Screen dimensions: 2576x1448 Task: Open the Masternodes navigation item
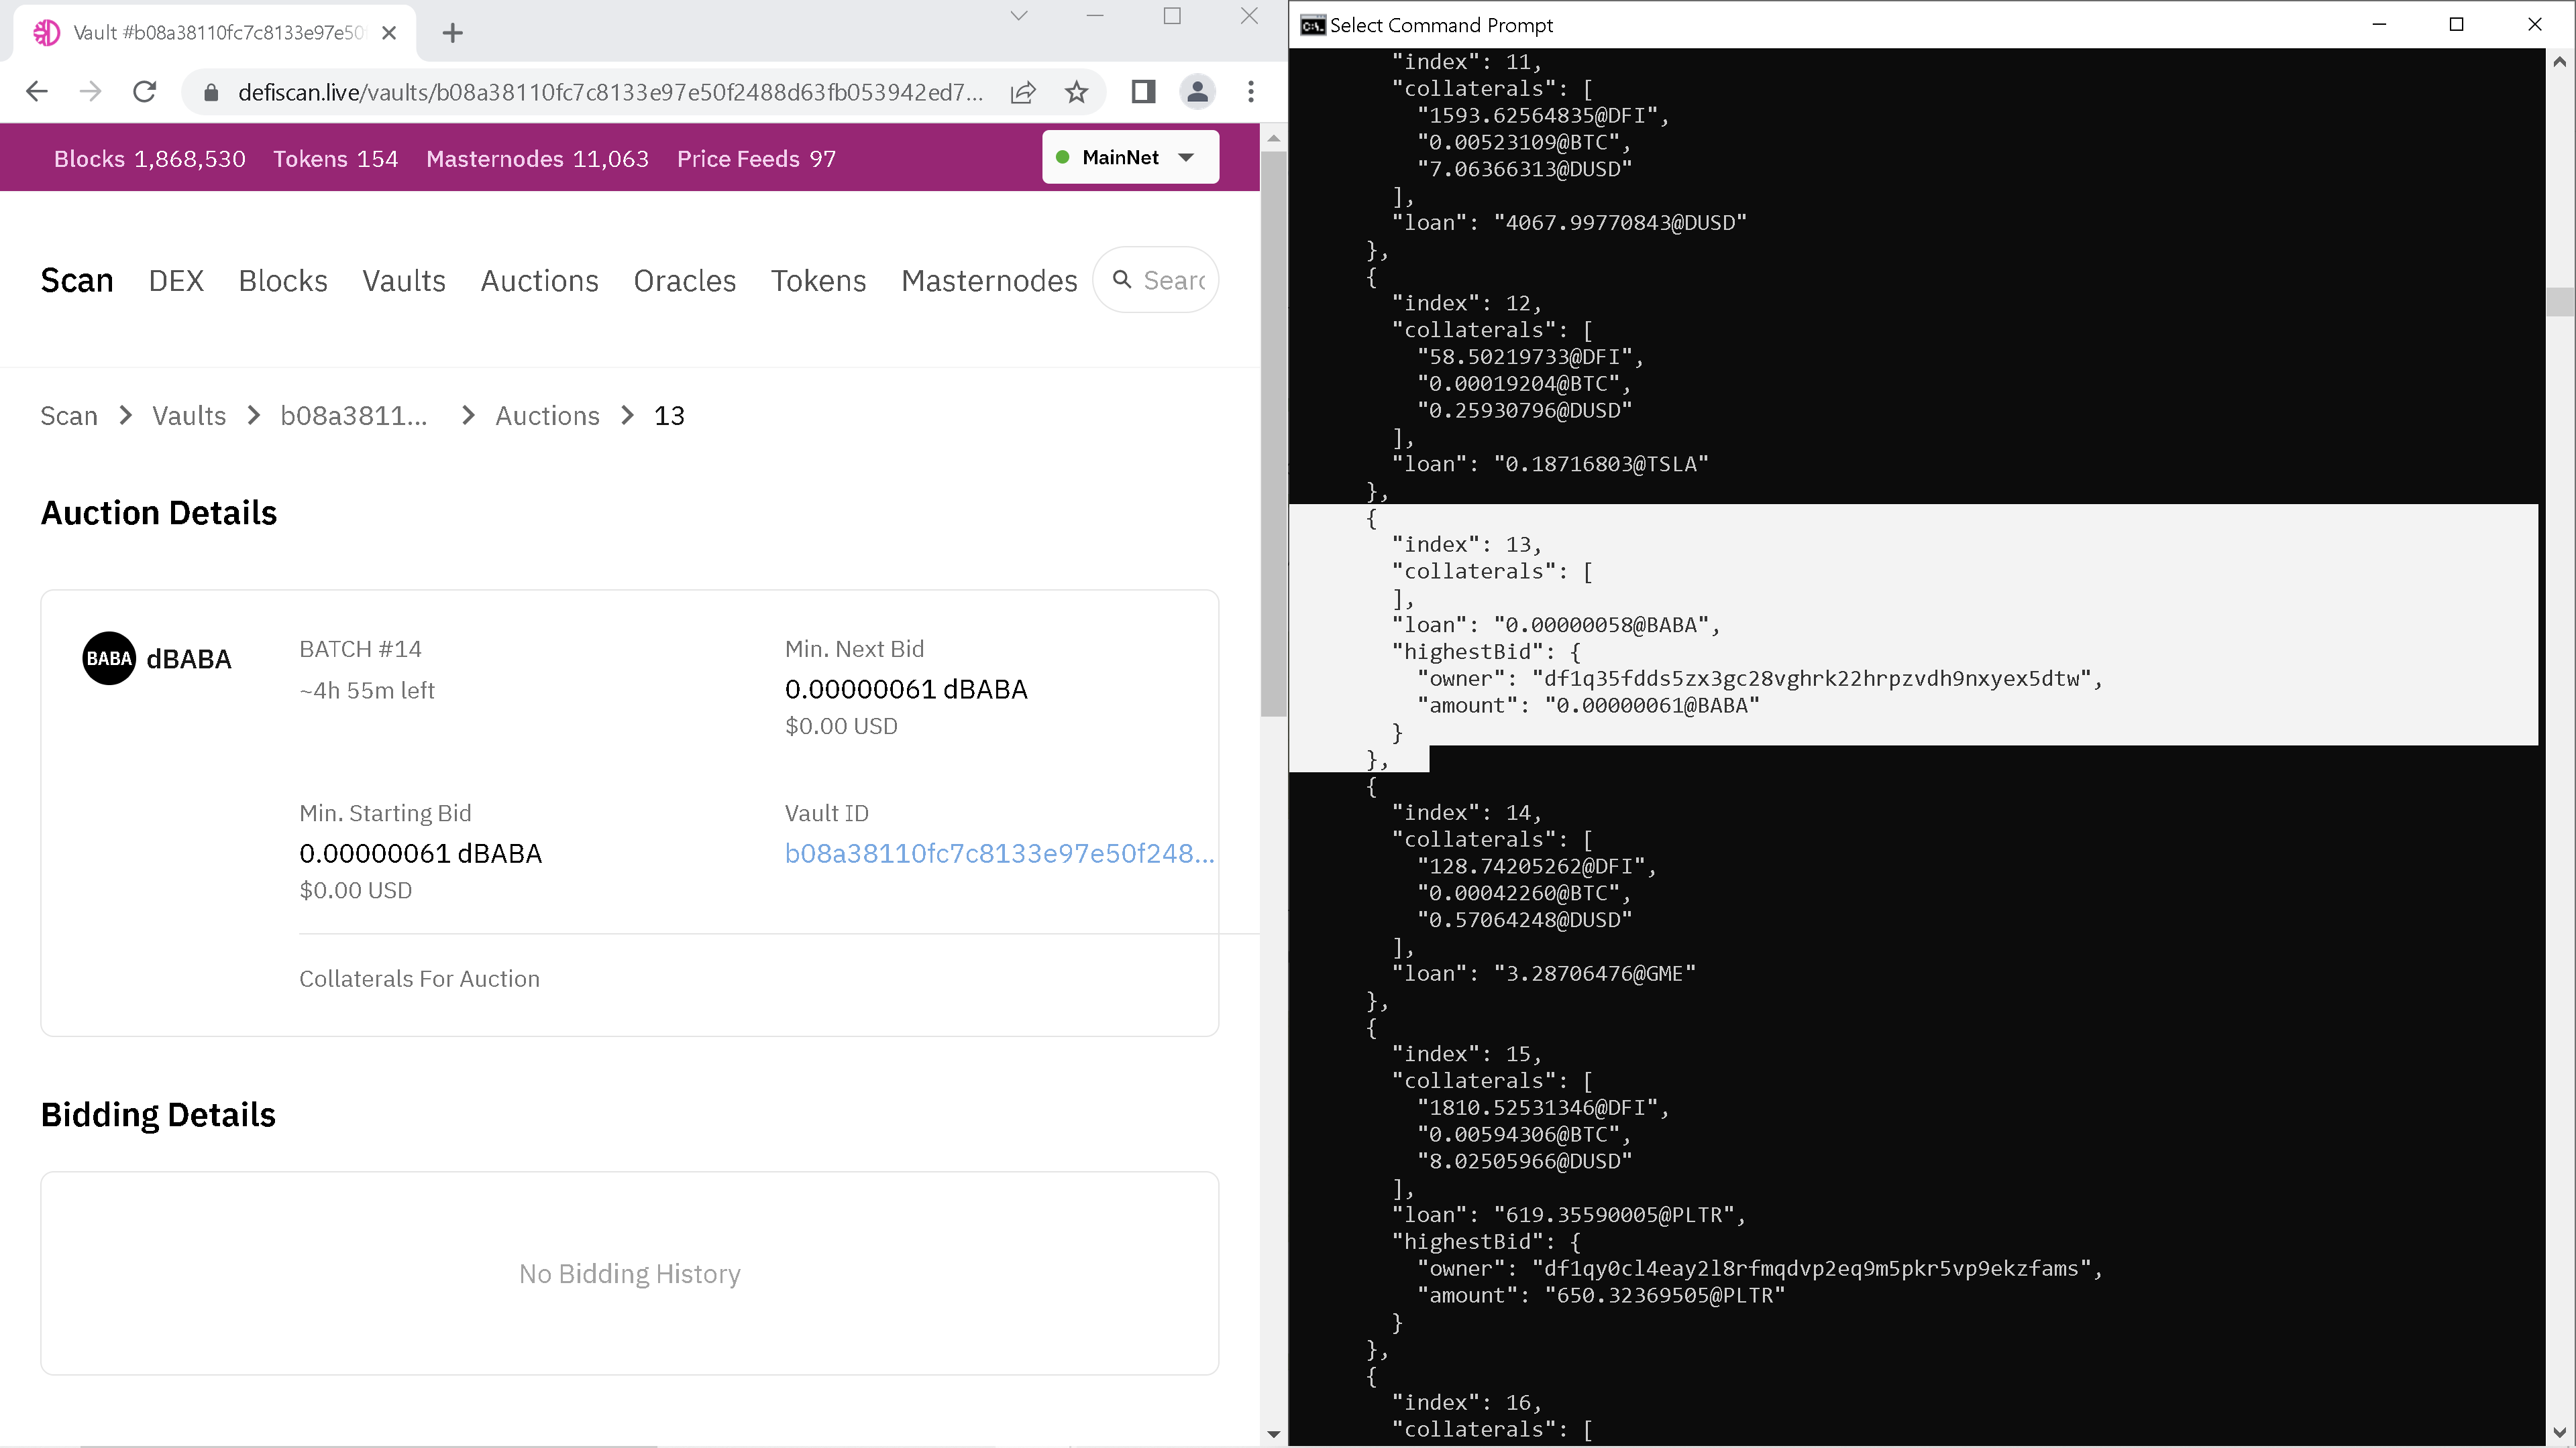tap(988, 281)
